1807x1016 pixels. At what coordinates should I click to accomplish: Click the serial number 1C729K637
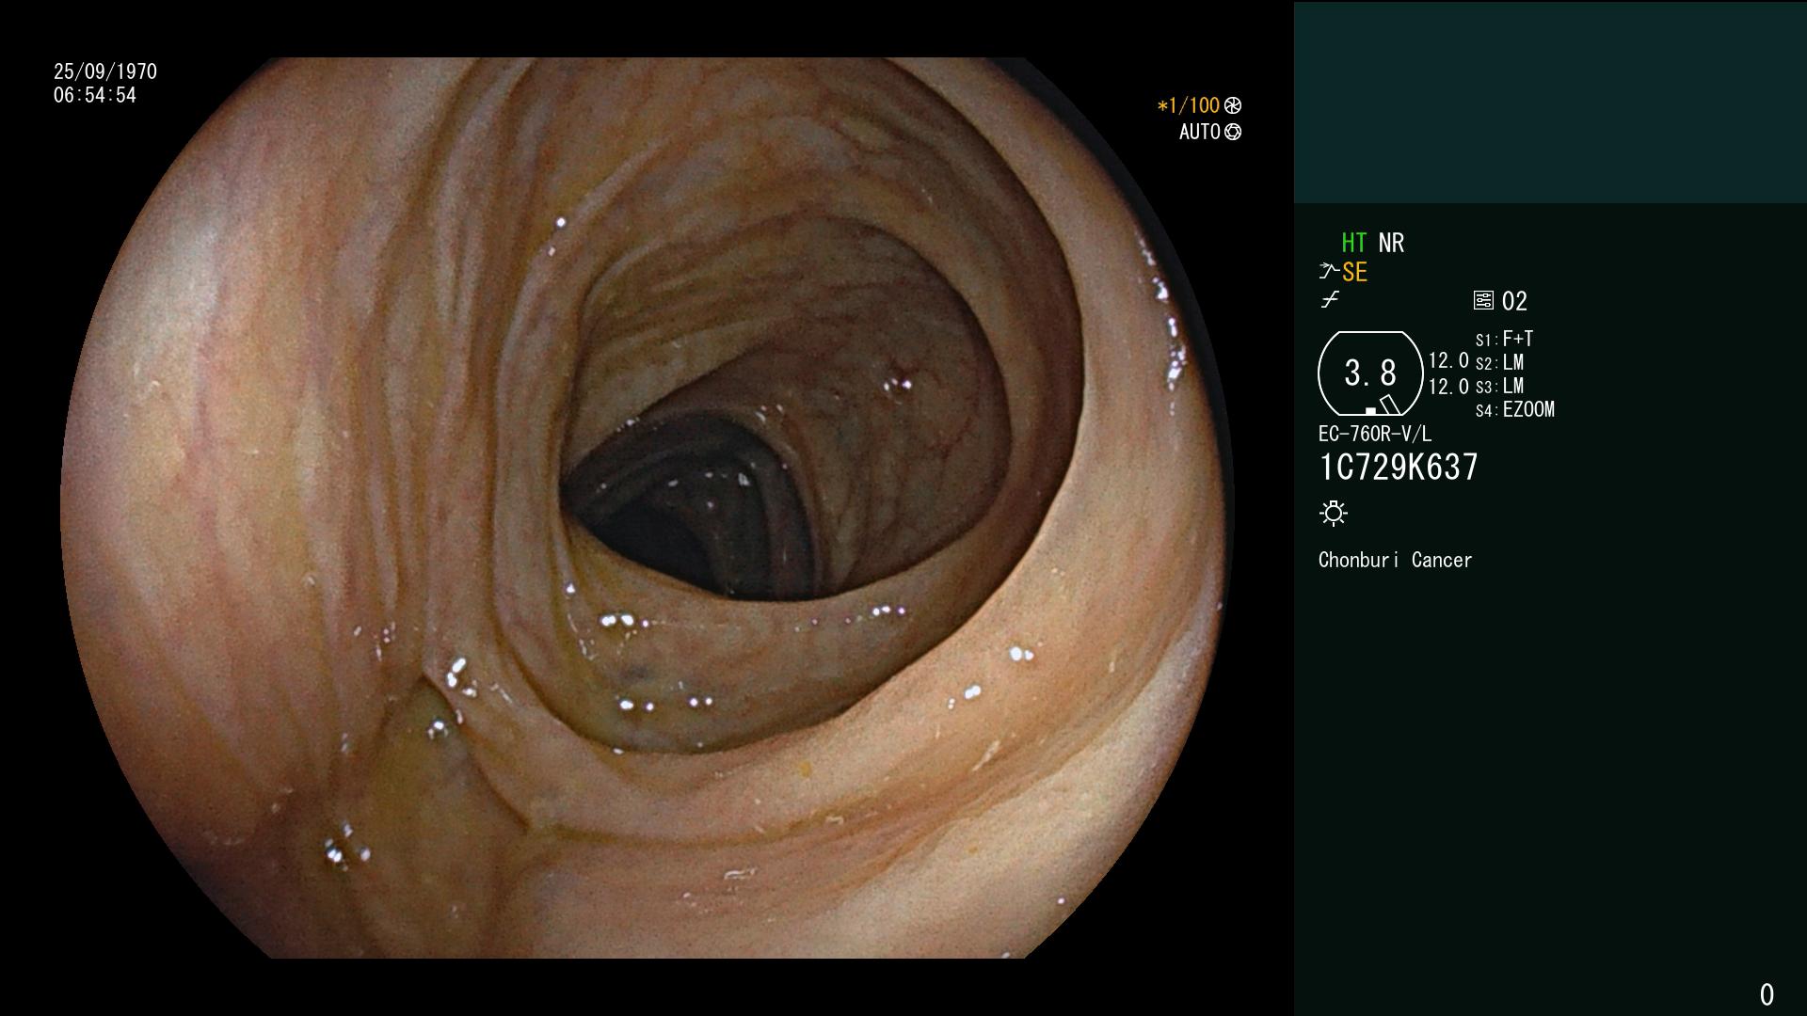[x=1399, y=467]
